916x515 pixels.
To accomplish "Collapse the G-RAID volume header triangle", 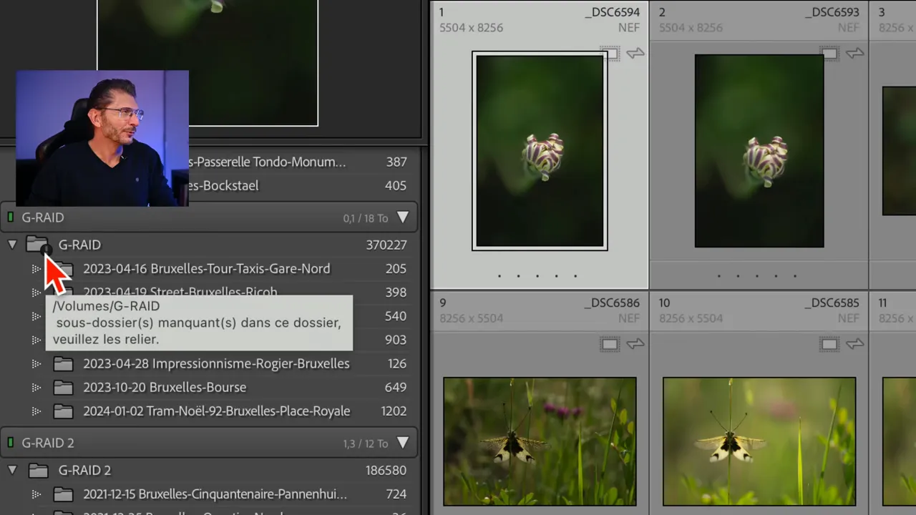I will [x=403, y=217].
